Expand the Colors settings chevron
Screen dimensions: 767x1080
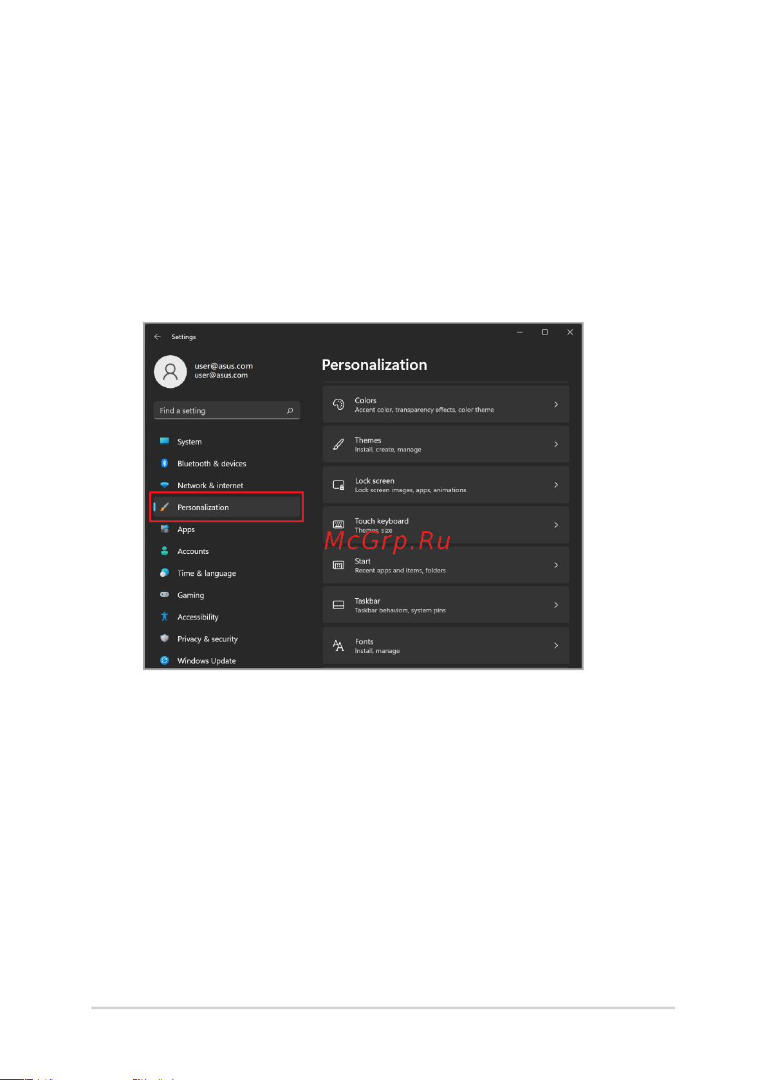pos(556,404)
